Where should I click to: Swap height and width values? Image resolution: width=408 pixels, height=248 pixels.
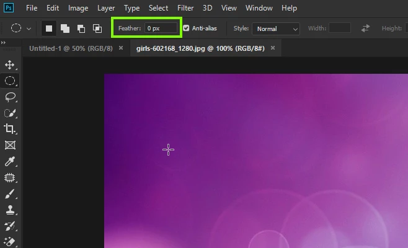click(365, 28)
